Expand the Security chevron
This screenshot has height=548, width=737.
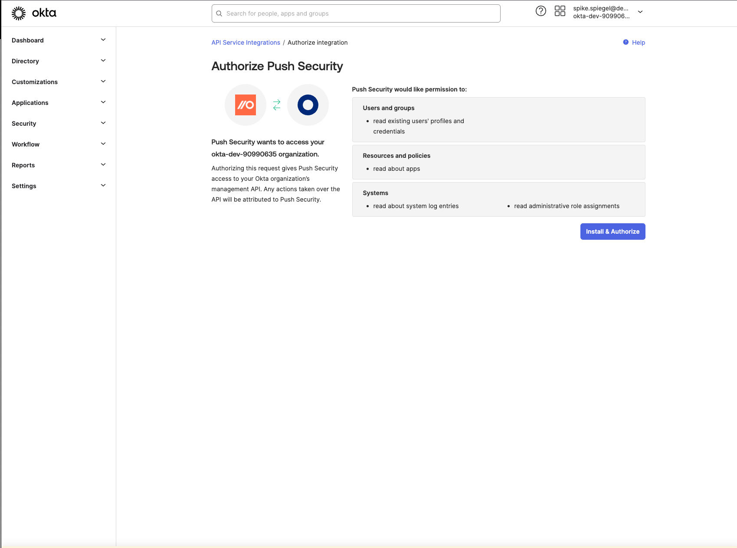tap(103, 123)
